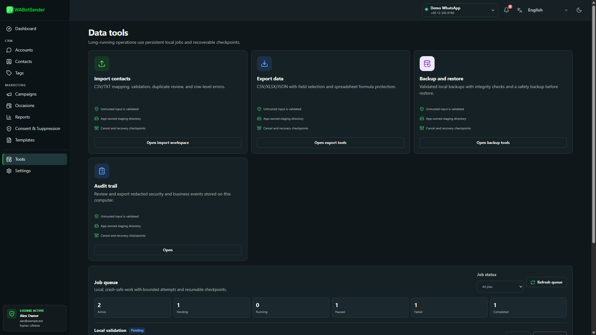Click the Job queue heading text
596x335 pixels.
(x=106, y=283)
